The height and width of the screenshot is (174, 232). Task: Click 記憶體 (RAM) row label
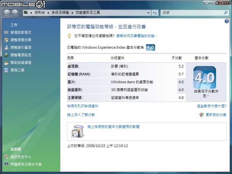79,74
